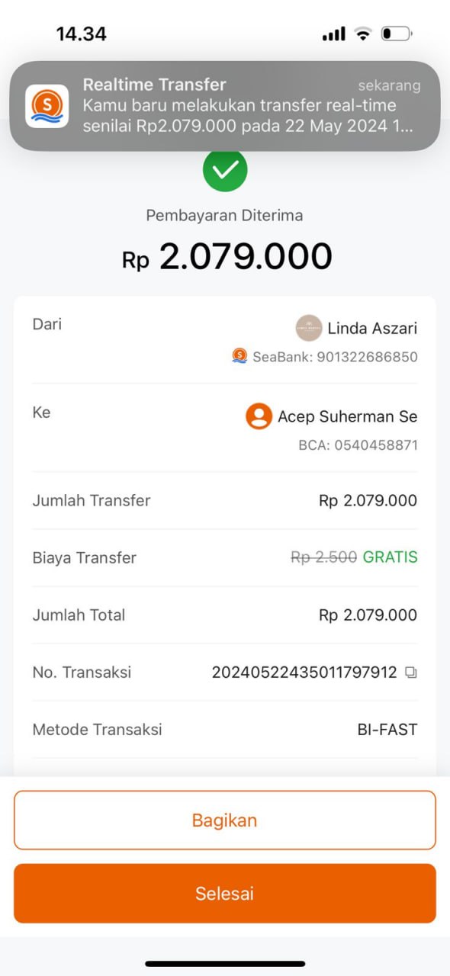This screenshot has height=976, width=450.
Task: Tap the cellular signal bars icon
Action: click(x=334, y=34)
